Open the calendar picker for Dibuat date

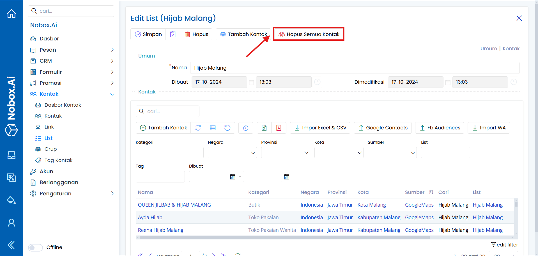tap(251, 82)
